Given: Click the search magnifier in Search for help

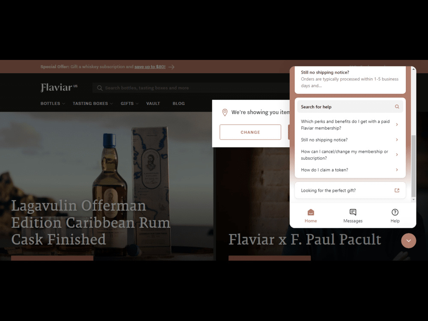Looking at the screenshot, I should pyautogui.click(x=397, y=107).
